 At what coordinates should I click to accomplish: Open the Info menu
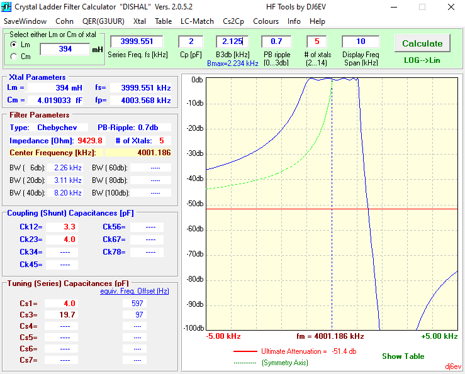coord(294,21)
